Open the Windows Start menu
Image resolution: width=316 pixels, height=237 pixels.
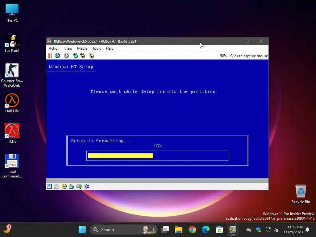(x=82, y=230)
